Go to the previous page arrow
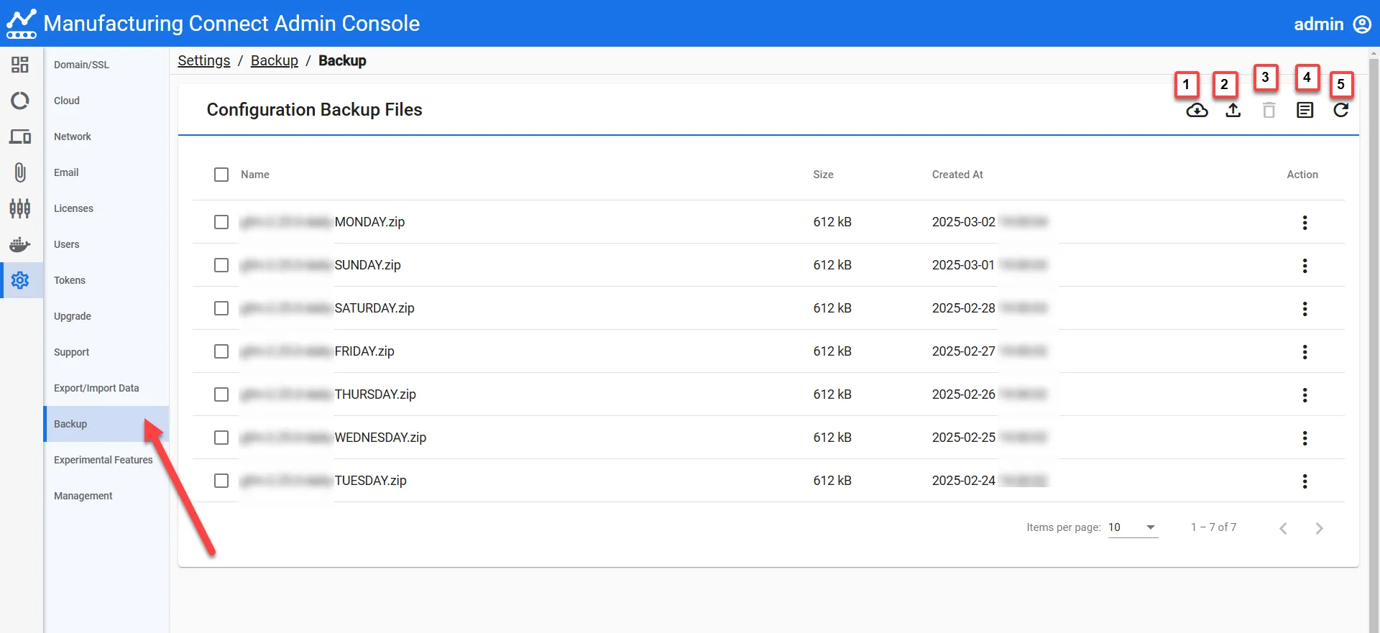The height and width of the screenshot is (633, 1380). [1283, 529]
